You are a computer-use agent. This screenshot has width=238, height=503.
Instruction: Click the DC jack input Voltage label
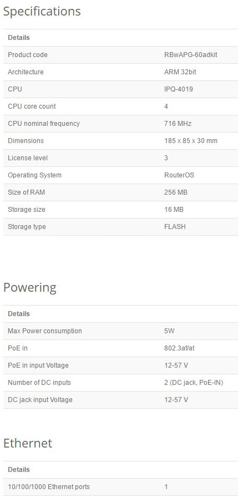pos(40,400)
